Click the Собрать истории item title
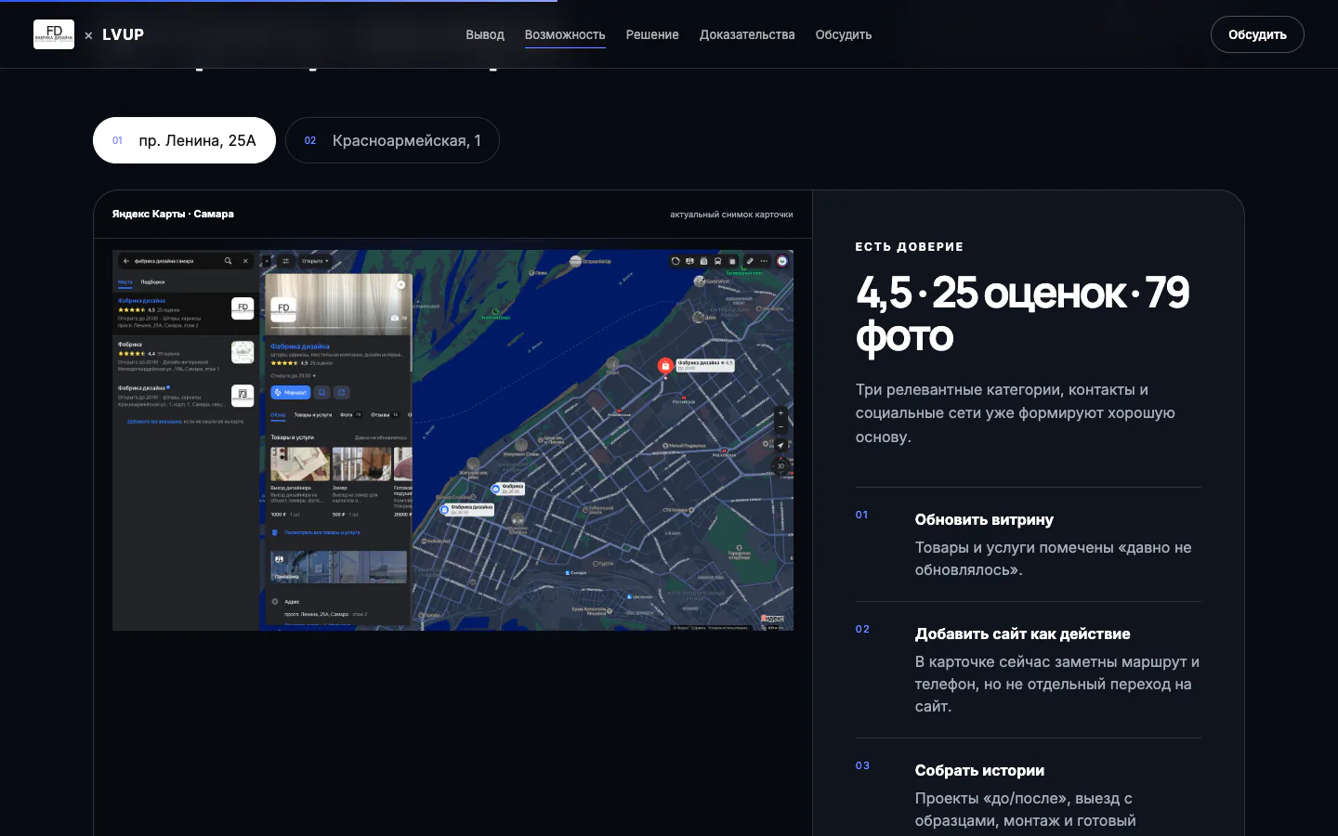 coord(979,770)
